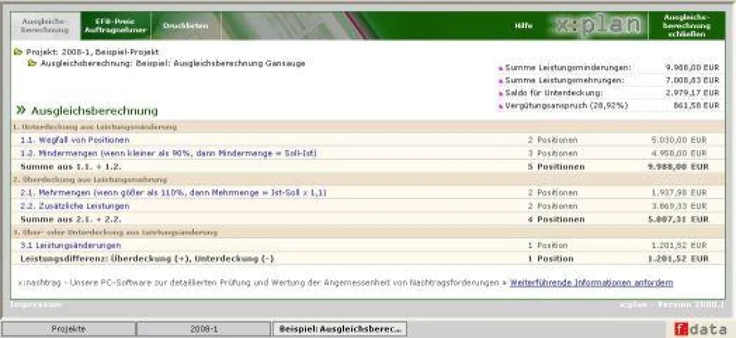Click Summe Leistungsminderungen label

pyautogui.click(x=568, y=67)
